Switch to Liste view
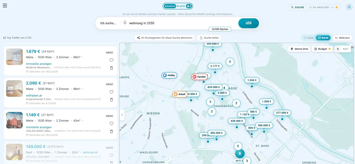This screenshot has width=355, height=164. [308, 38]
